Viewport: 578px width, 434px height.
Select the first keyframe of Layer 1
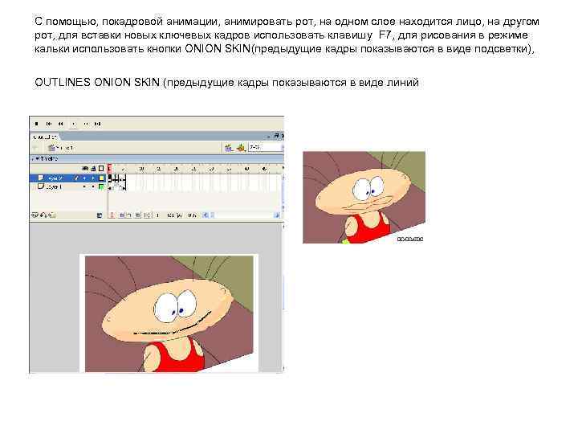pyautogui.click(x=110, y=187)
